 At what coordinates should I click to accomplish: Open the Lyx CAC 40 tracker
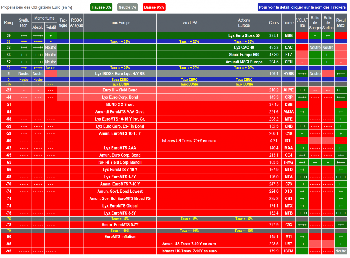pos(244,48)
